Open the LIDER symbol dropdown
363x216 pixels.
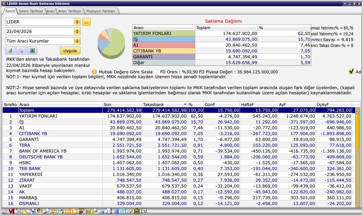coord(77,22)
